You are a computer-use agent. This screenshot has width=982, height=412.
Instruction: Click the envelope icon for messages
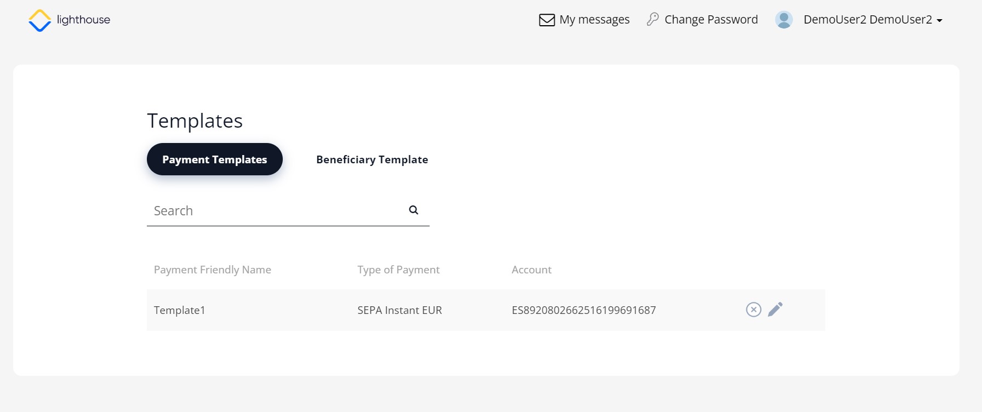pyautogui.click(x=546, y=20)
